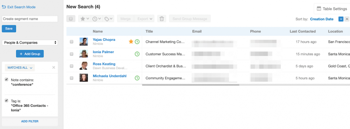Screen dimensions: 350x129
Task: Uncheck the Note contains "conference" filter
Action: [6, 80]
